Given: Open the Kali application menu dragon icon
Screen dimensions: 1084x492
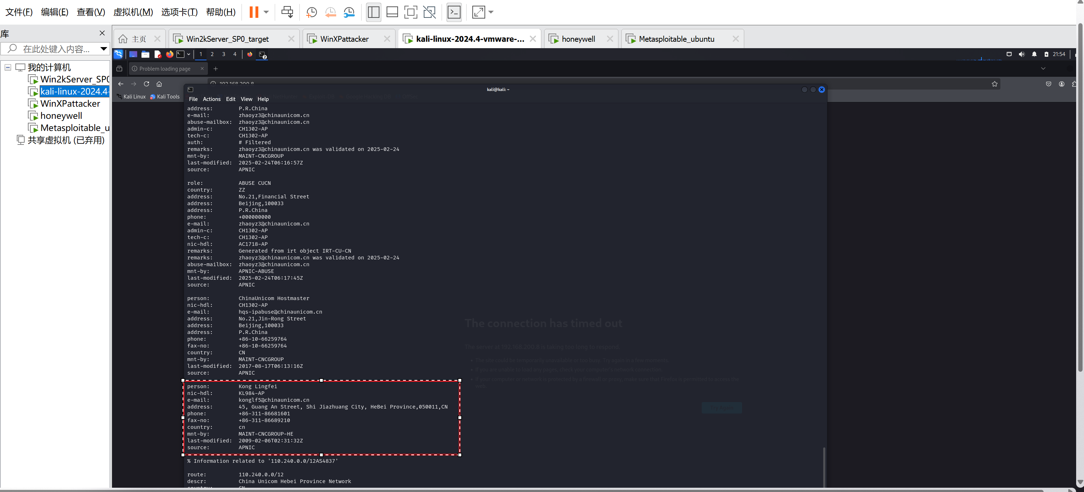Looking at the screenshot, I should pyautogui.click(x=118, y=54).
